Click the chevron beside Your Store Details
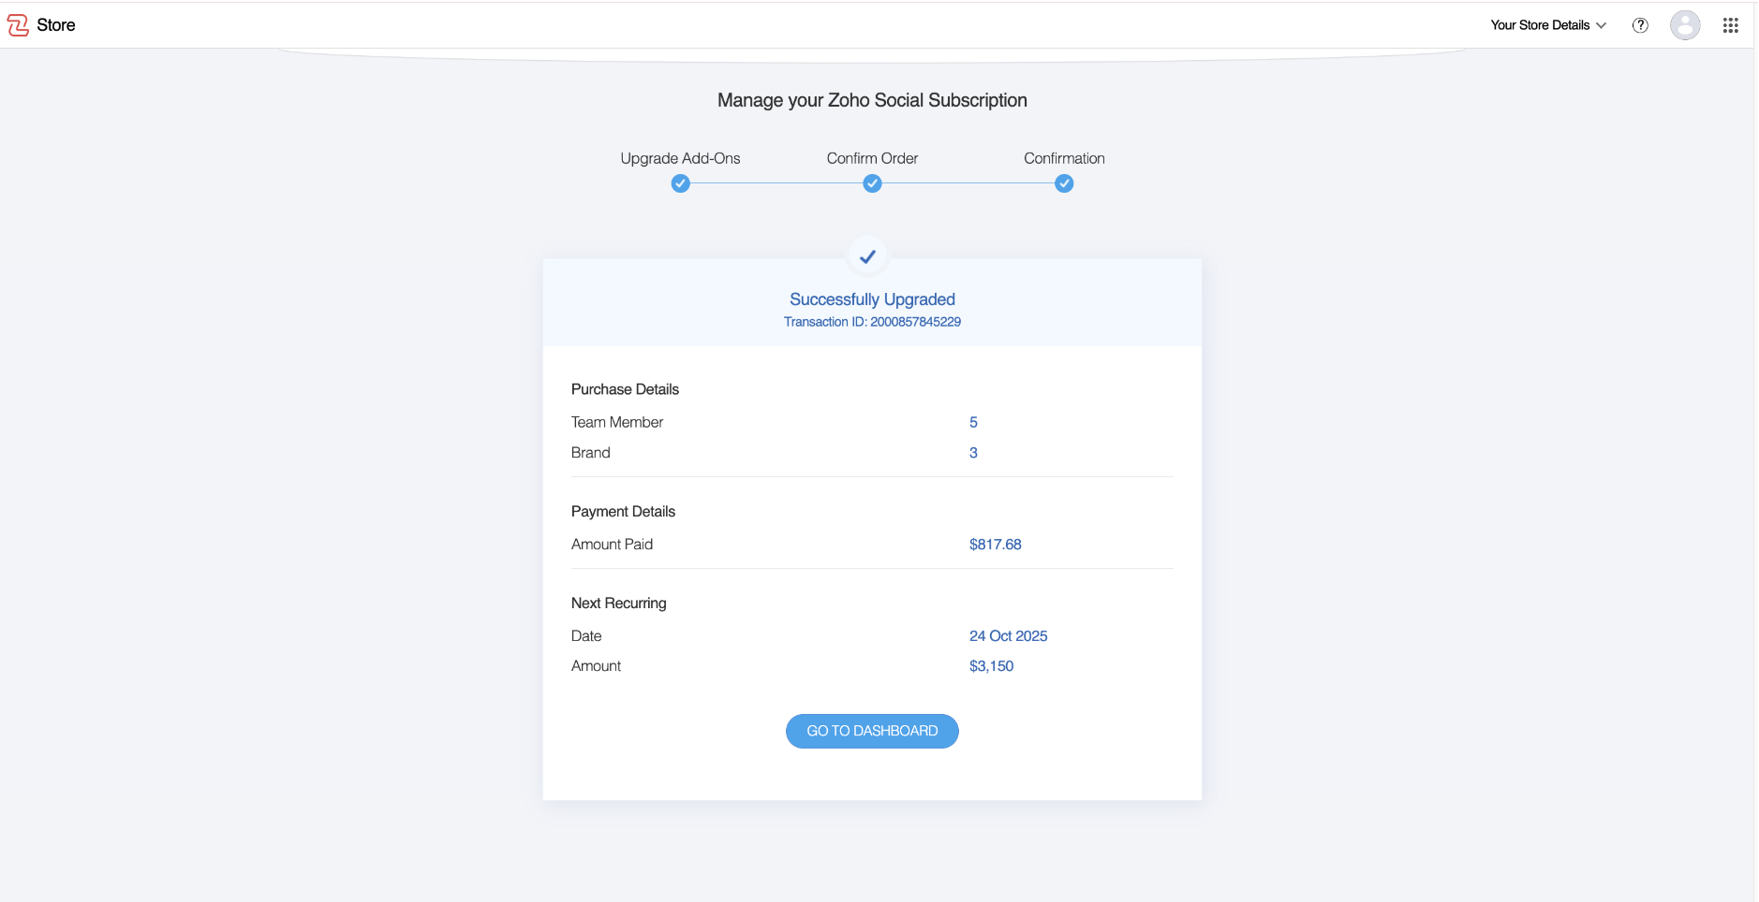 [1602, 25]
